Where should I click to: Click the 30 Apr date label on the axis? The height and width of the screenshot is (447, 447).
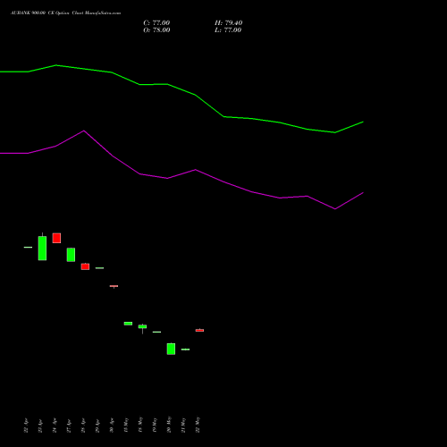(x=112, y=426)
